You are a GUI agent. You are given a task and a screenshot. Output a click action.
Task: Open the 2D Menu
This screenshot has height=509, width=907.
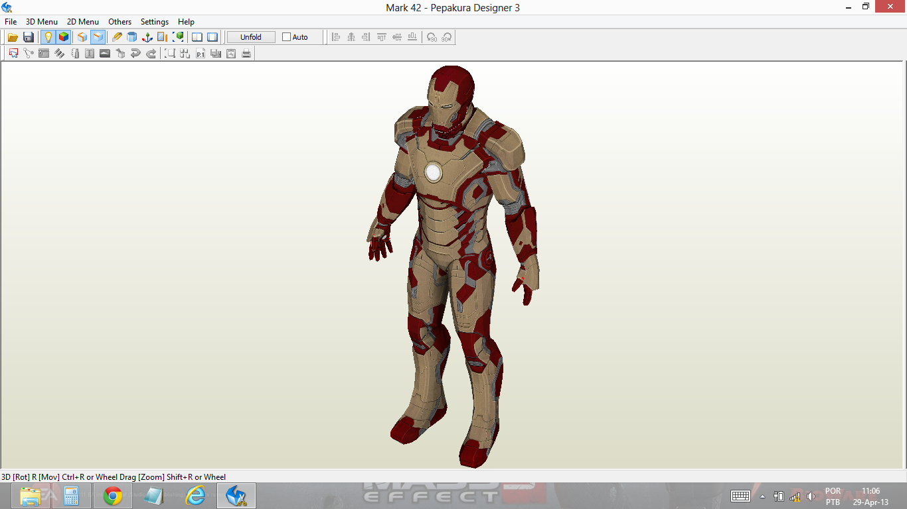click(83, 22)
